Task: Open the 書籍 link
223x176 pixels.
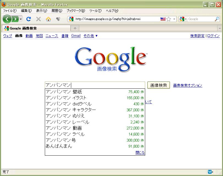Action: click(65, 36)
